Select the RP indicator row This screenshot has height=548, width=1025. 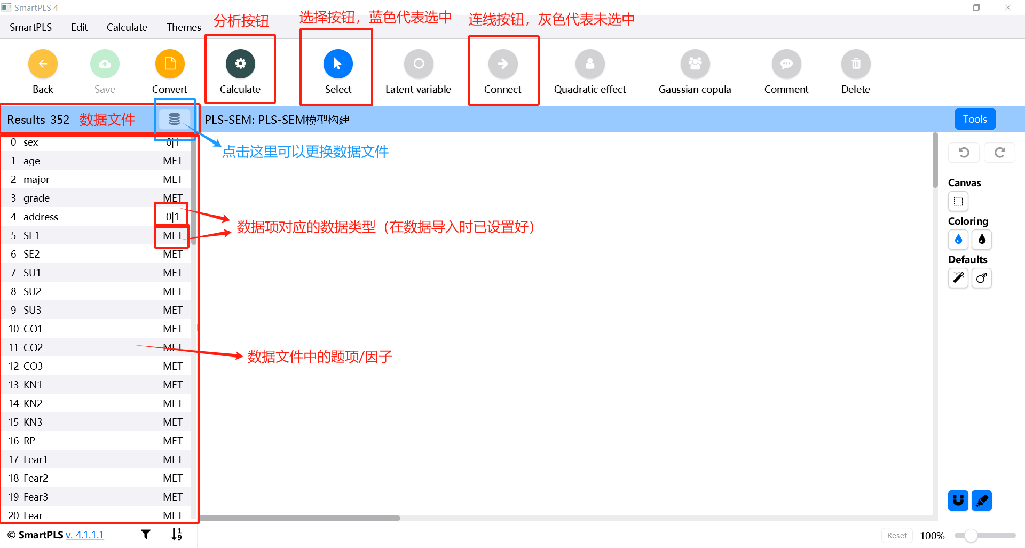tap(96, 441)
